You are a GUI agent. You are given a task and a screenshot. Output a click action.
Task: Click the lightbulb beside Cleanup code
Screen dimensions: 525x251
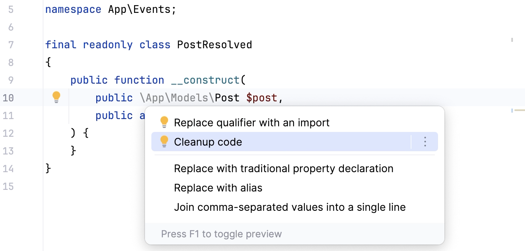164,142
